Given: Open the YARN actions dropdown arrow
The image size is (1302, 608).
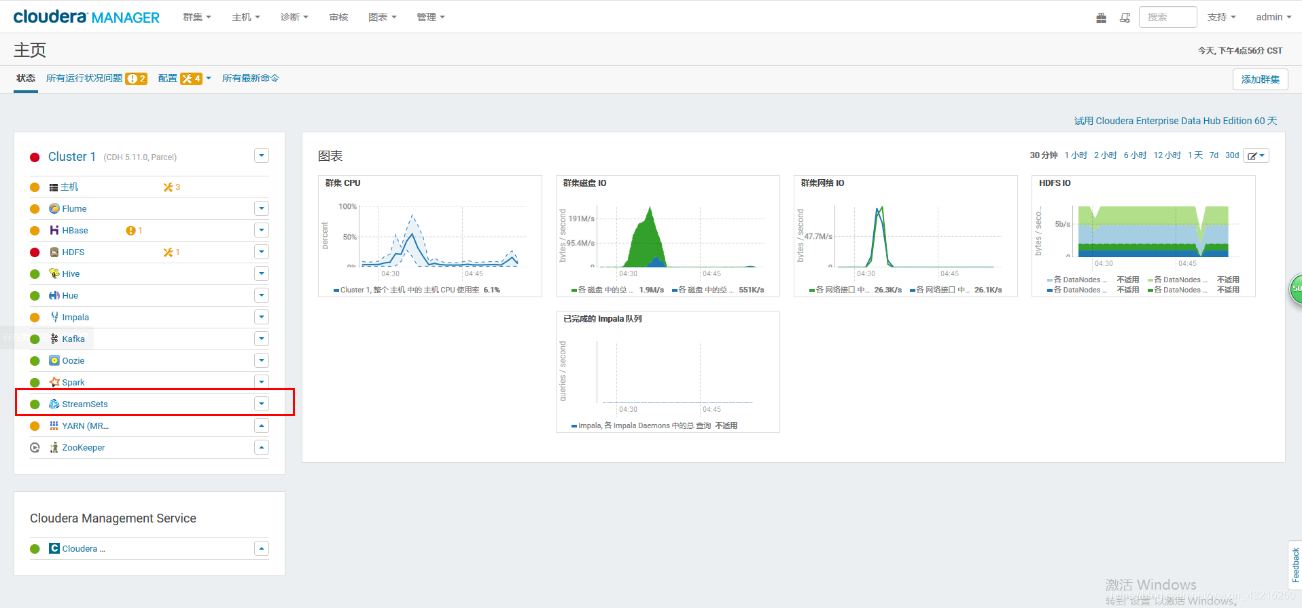Looking at the screenshot, I should [x=262, y=425].
